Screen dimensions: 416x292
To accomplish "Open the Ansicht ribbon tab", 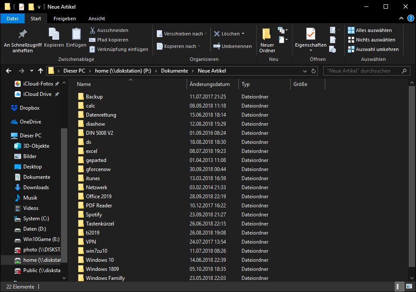I will 97,19.
